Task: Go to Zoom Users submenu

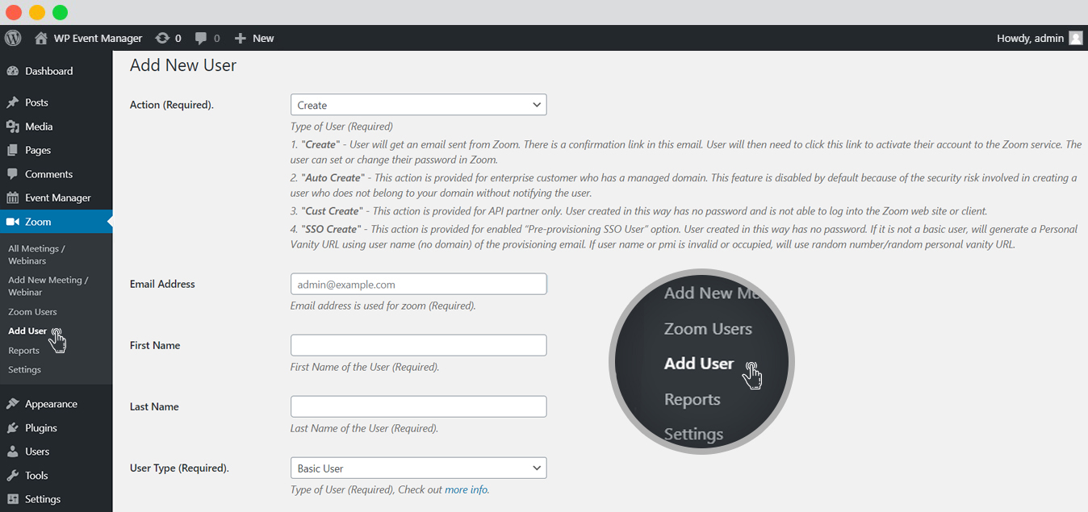Action: pos(32,312)
